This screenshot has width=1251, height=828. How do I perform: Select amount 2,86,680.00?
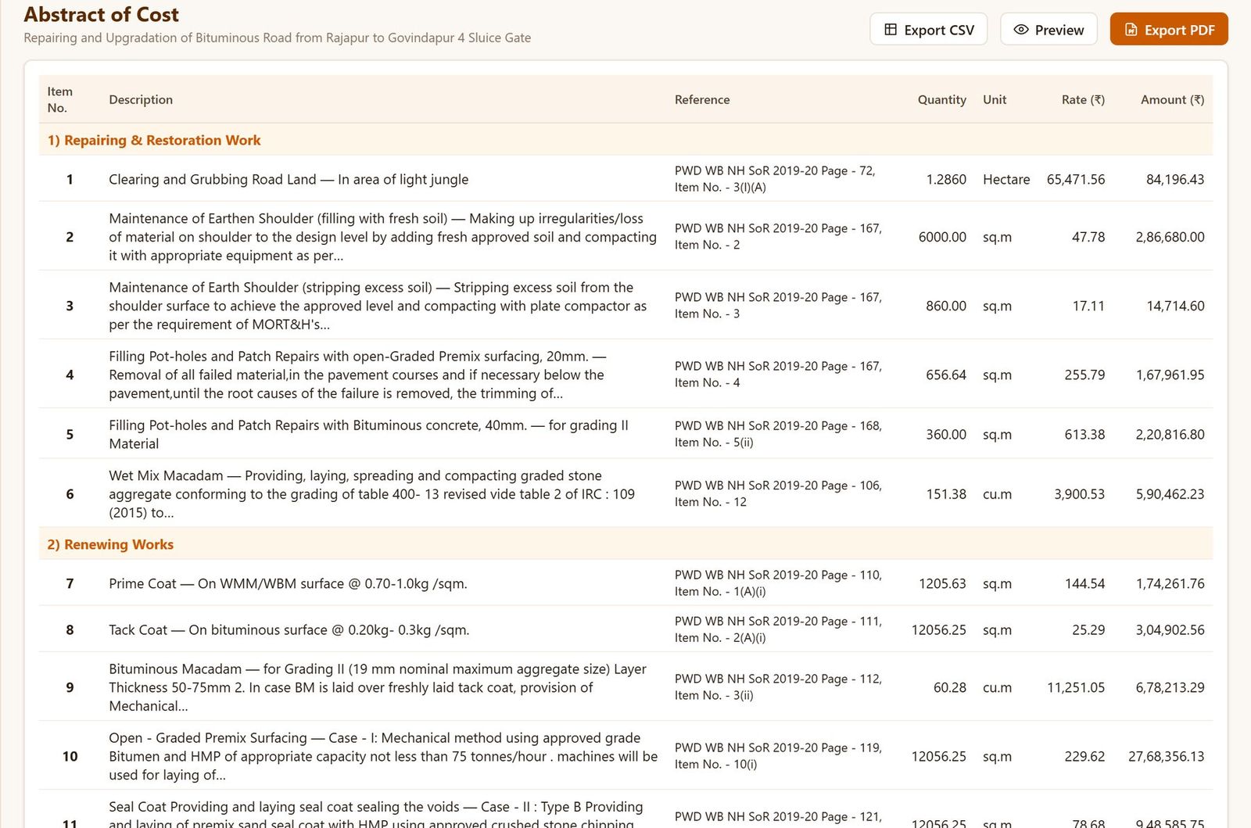pyautogui.click(x=1170, y=237)
